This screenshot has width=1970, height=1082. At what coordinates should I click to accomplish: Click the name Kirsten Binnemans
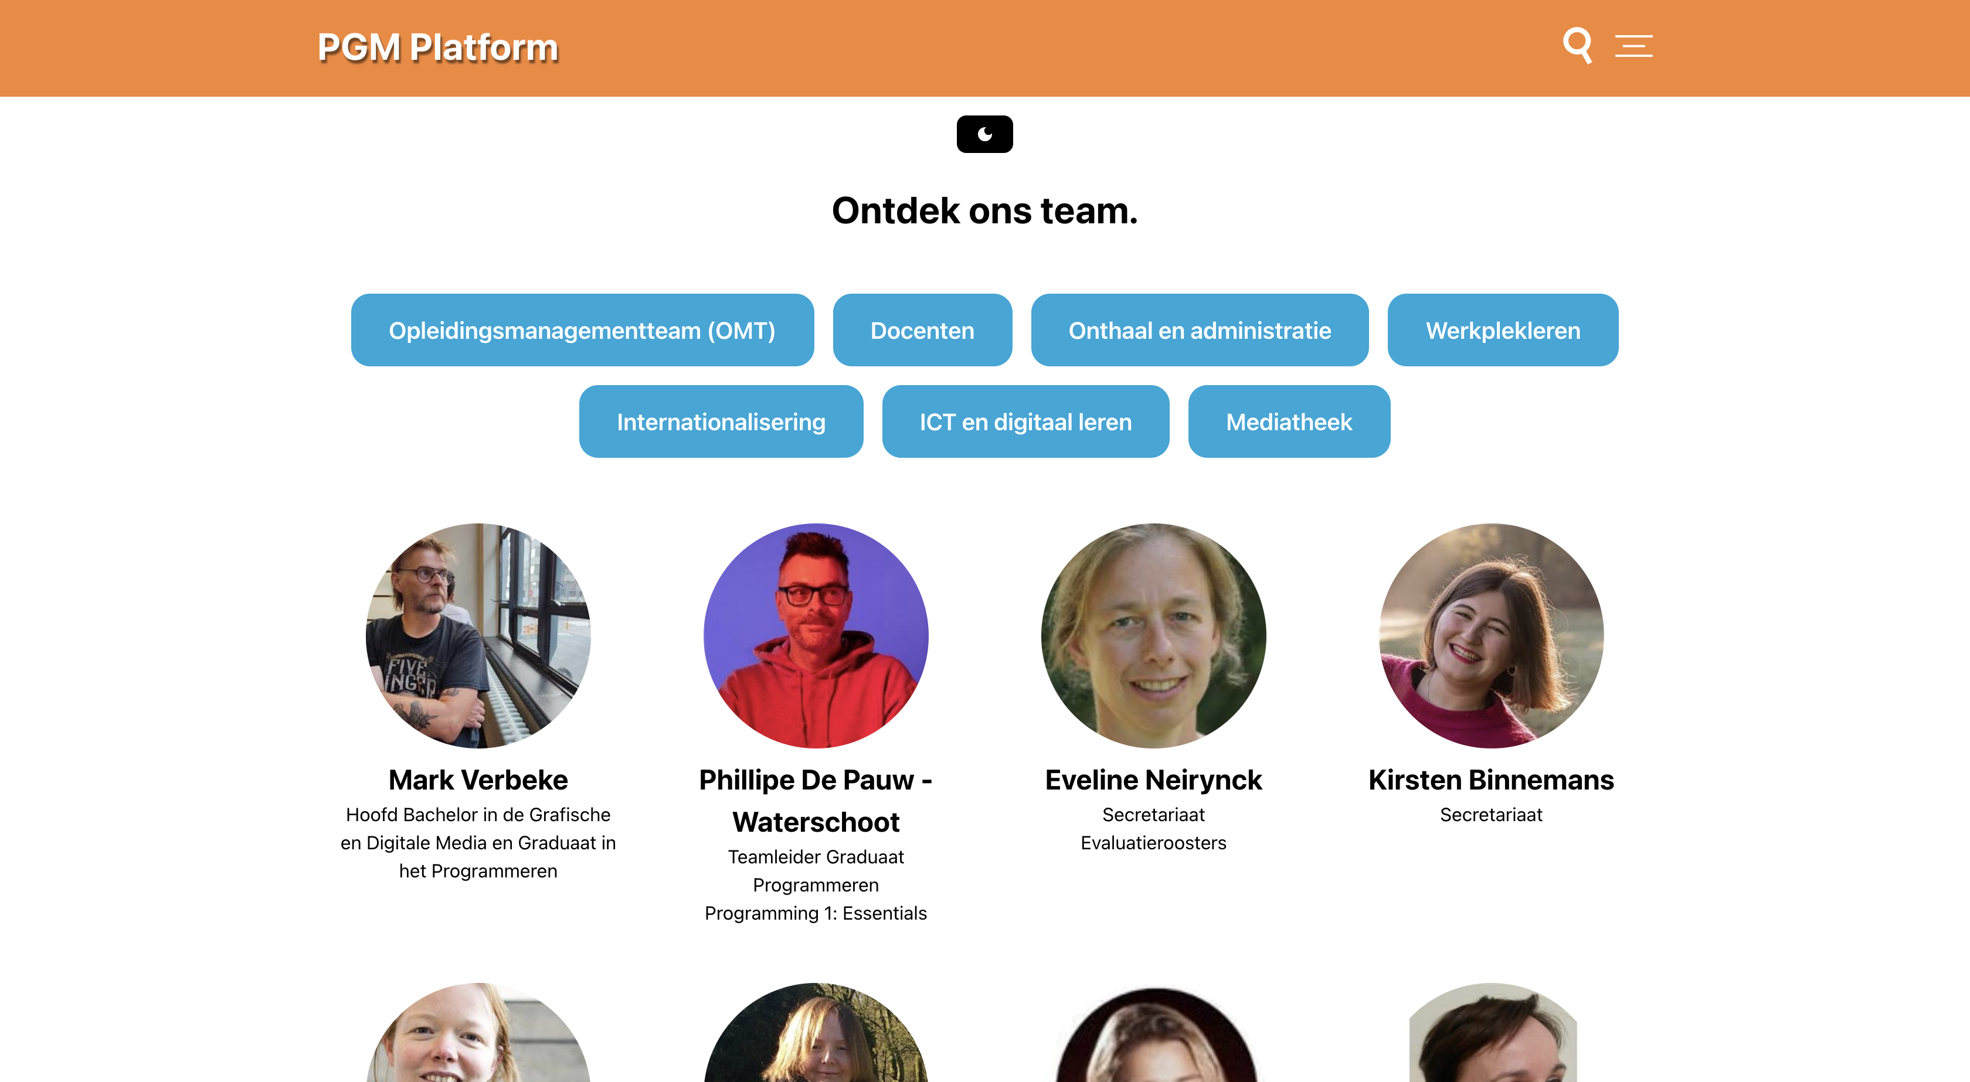[1491, 780]
